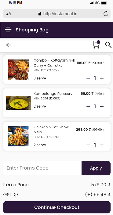Focus the Enter Promo Code field
The width and height of the screenshot is (113, 215).
pyautogui.click(x=42, y=168)
